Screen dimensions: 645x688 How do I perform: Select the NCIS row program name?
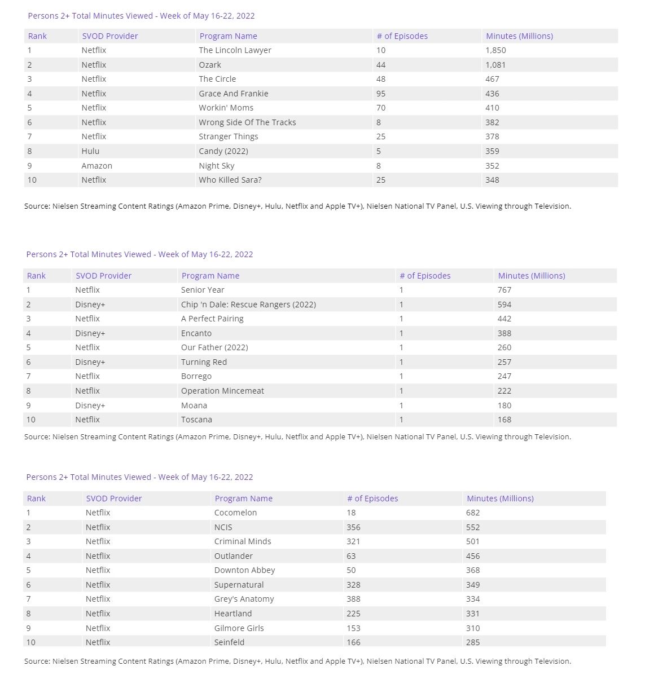pyautogui.click(x=223, y=527)
